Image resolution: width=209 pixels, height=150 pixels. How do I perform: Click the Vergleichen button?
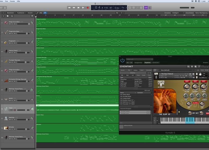(x=138, y=63)
